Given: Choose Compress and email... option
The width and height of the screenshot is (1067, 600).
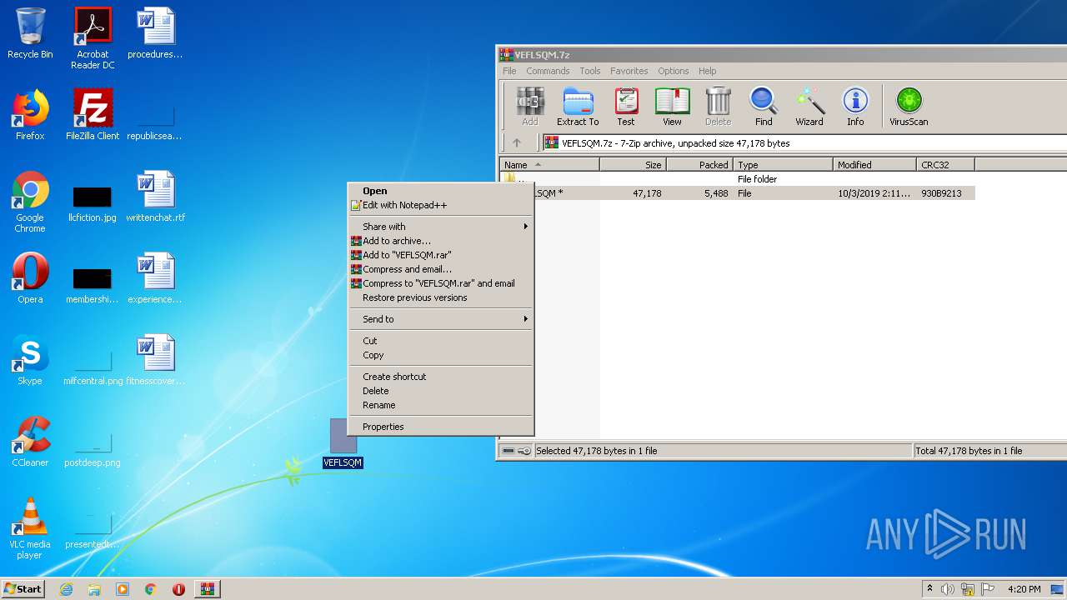Looking at the screenshot, I should click(x=440, y=269).
